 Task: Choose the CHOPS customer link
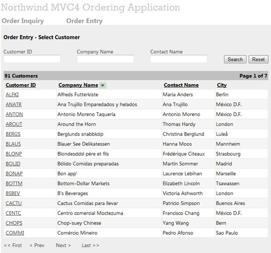14,223
